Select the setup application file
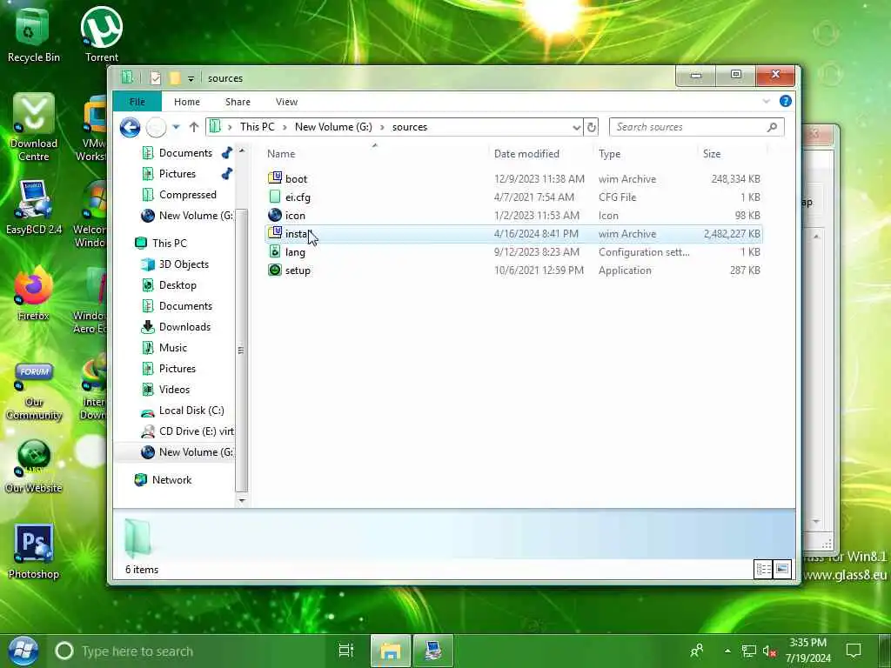Image resolution: width=891 pixels, height=668 pixels. tap(513, 271)
